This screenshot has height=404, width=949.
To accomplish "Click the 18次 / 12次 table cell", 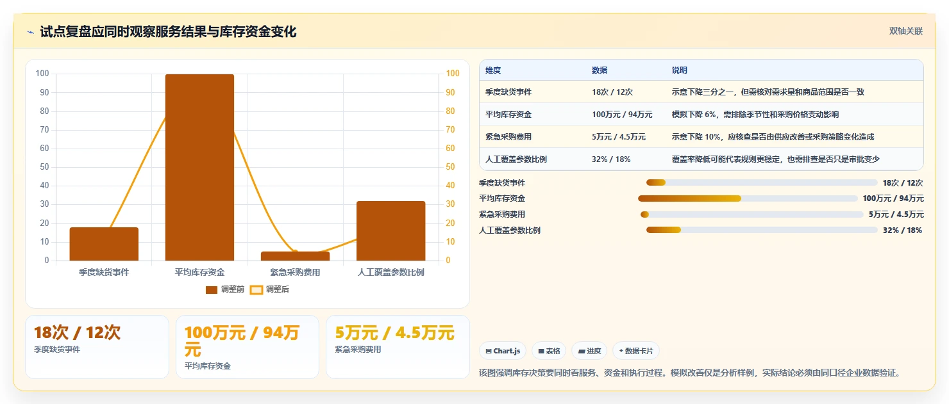I will click(612, 92).
